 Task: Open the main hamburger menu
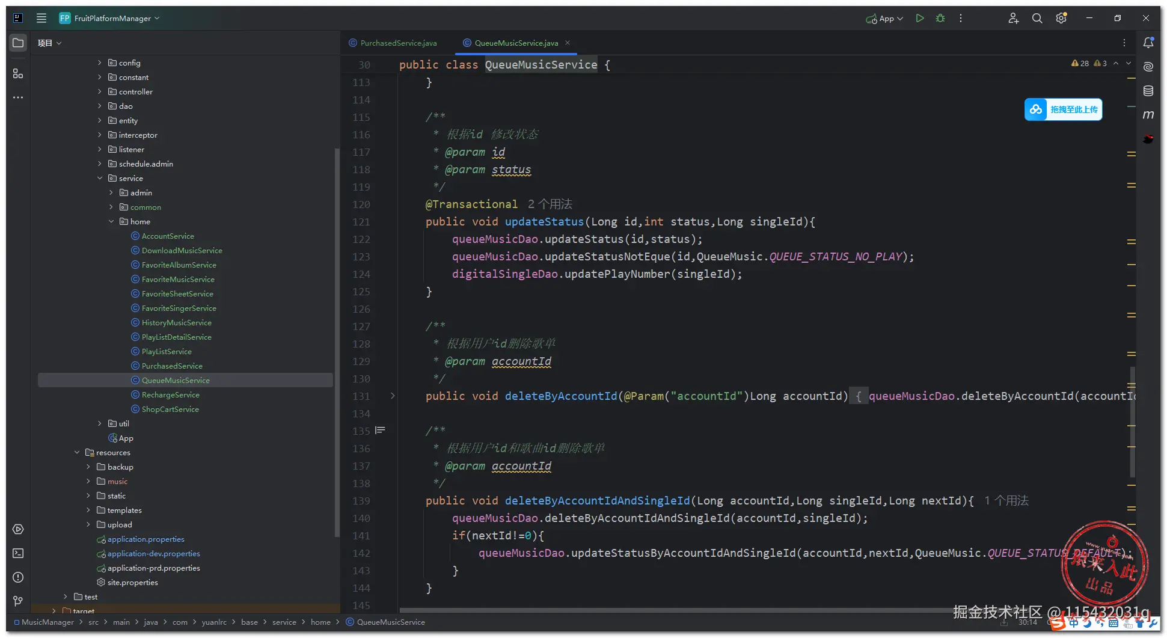(x=41, y=18)
